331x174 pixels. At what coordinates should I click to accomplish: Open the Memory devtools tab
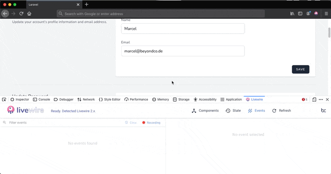pyautogui.click(x=161, y=99)
